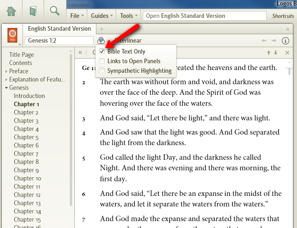297x228 pixels.
Task: Enable Links to Open Panels
Action: (102, 61)
